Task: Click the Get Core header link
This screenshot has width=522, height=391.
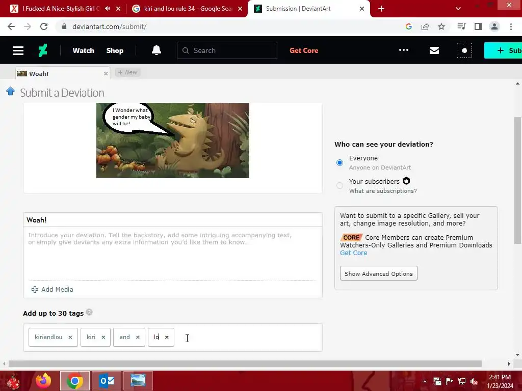Action: pyautogui.click(x=304, y=50)
